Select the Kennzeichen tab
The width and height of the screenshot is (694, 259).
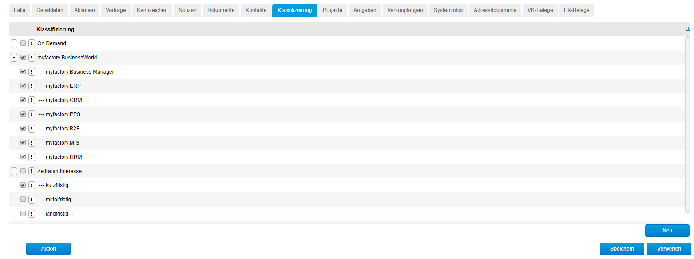(x=152, y=10)
